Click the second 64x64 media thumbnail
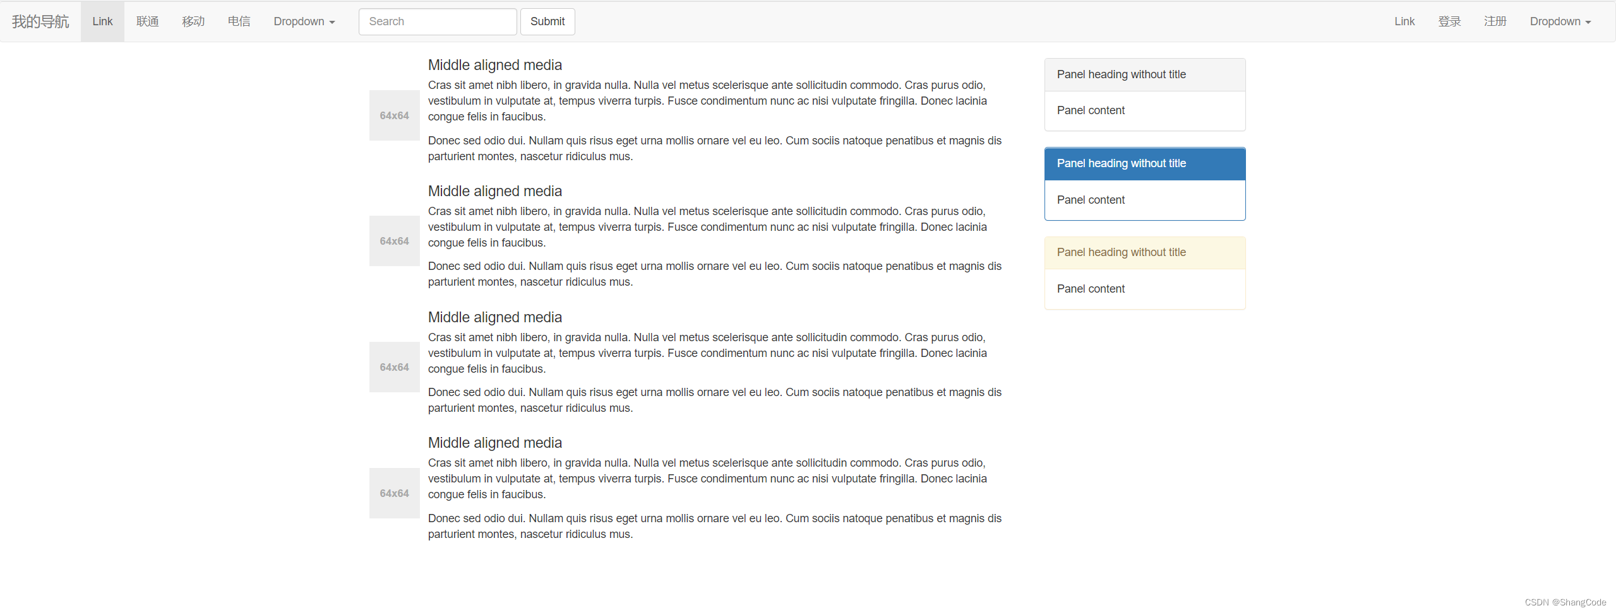Viewport: 1616px width, 613px height. pos(394,241)
